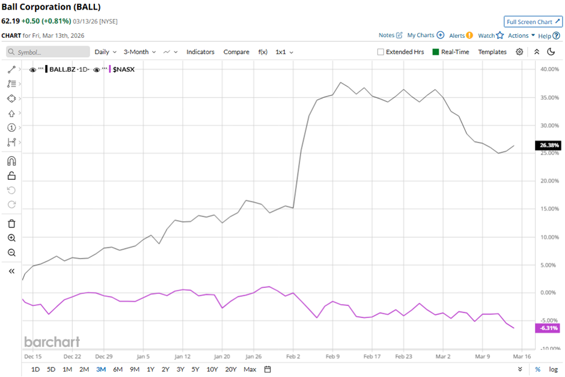Expand the 3-Month period dropdown
Image resolution: width=565 pixels, height=377 pixels.
pos(139,52)
